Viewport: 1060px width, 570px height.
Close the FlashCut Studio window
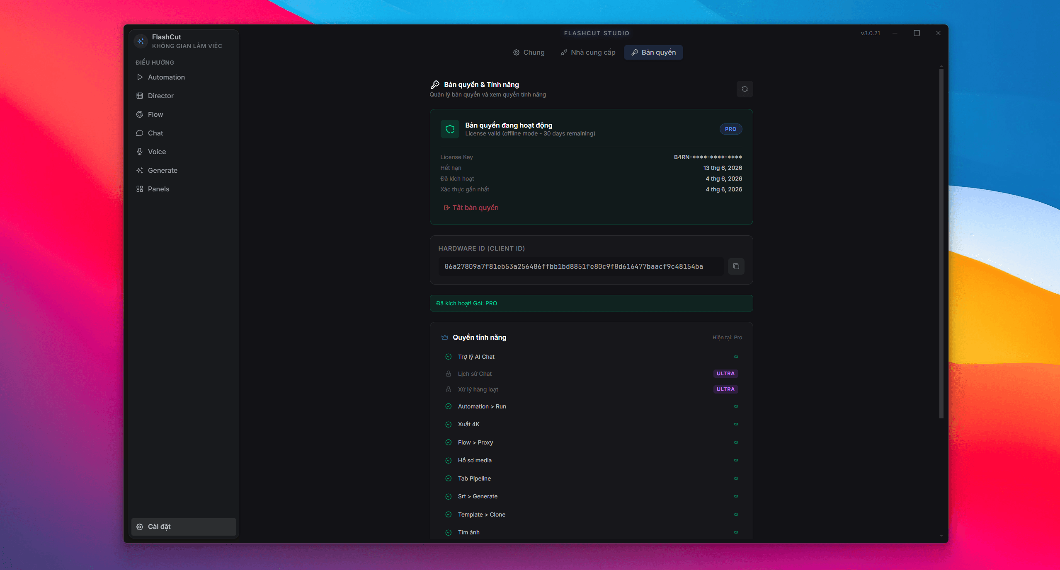click(938, 33)
